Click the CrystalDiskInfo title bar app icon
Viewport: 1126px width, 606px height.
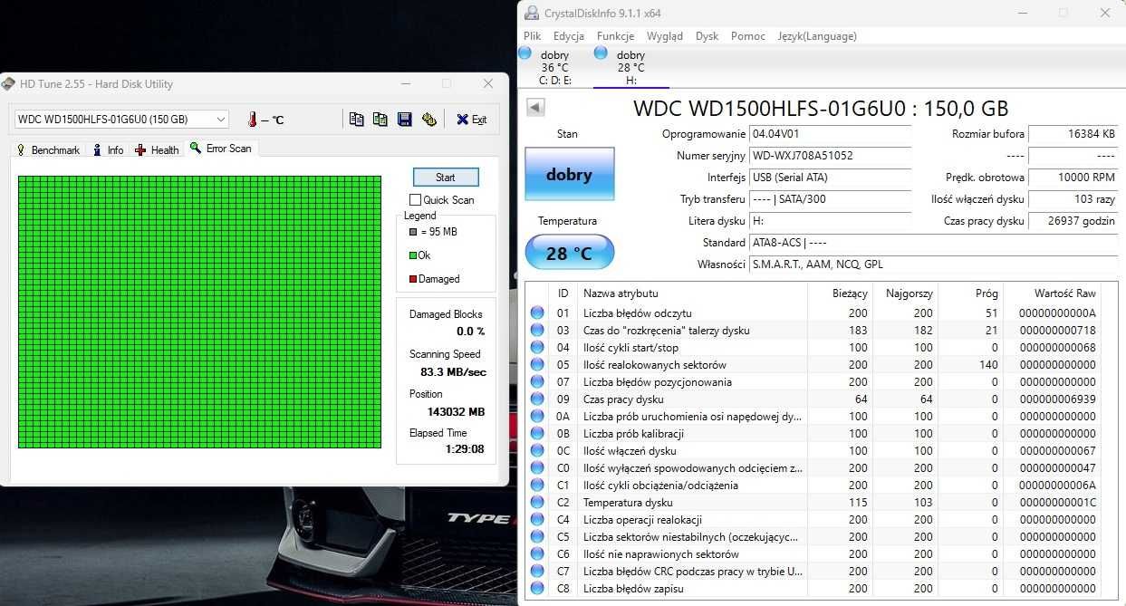(x=532, y=13)
